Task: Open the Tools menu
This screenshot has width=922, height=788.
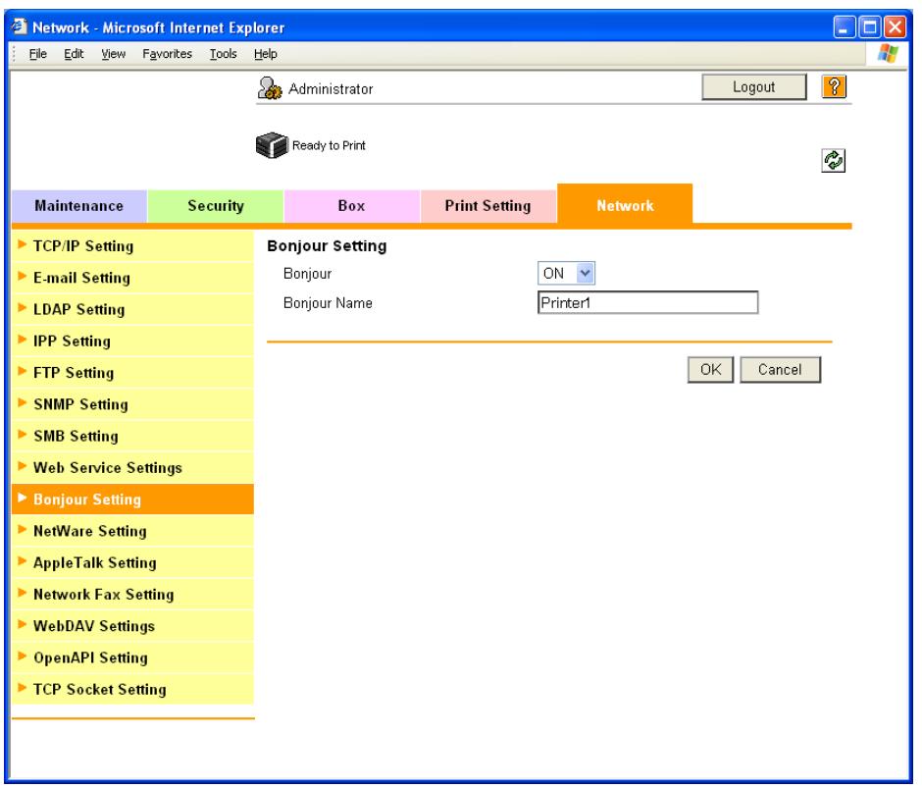Action: 223,54
